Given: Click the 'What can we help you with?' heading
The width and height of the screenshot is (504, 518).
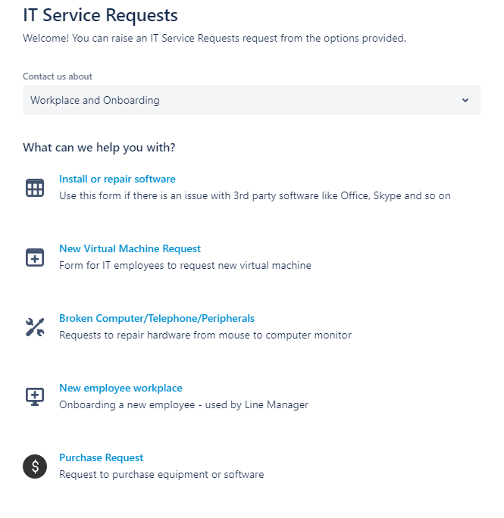Looking at the screenshot, I should point(99,148).
